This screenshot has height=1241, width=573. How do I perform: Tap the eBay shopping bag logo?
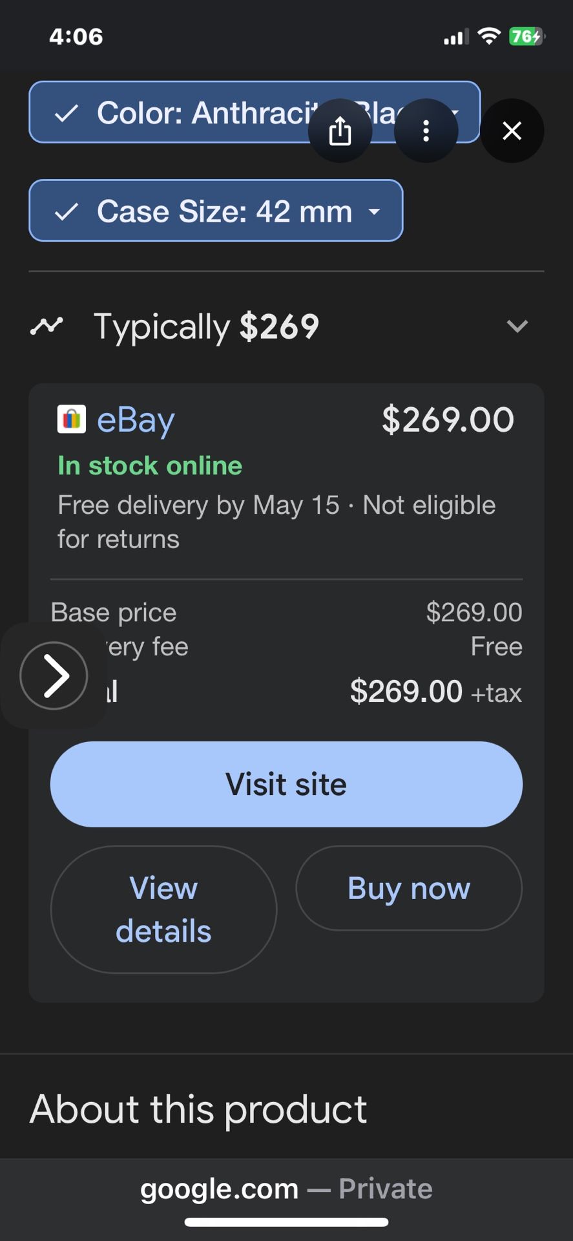coord(72,419)
